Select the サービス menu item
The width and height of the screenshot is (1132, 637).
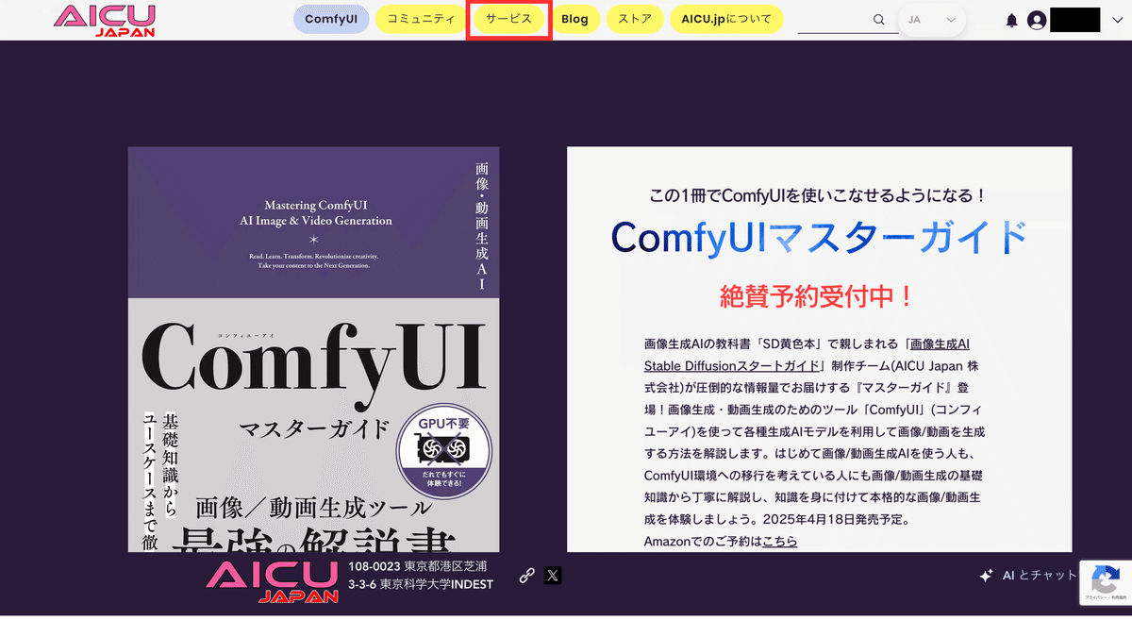point(508,19)
